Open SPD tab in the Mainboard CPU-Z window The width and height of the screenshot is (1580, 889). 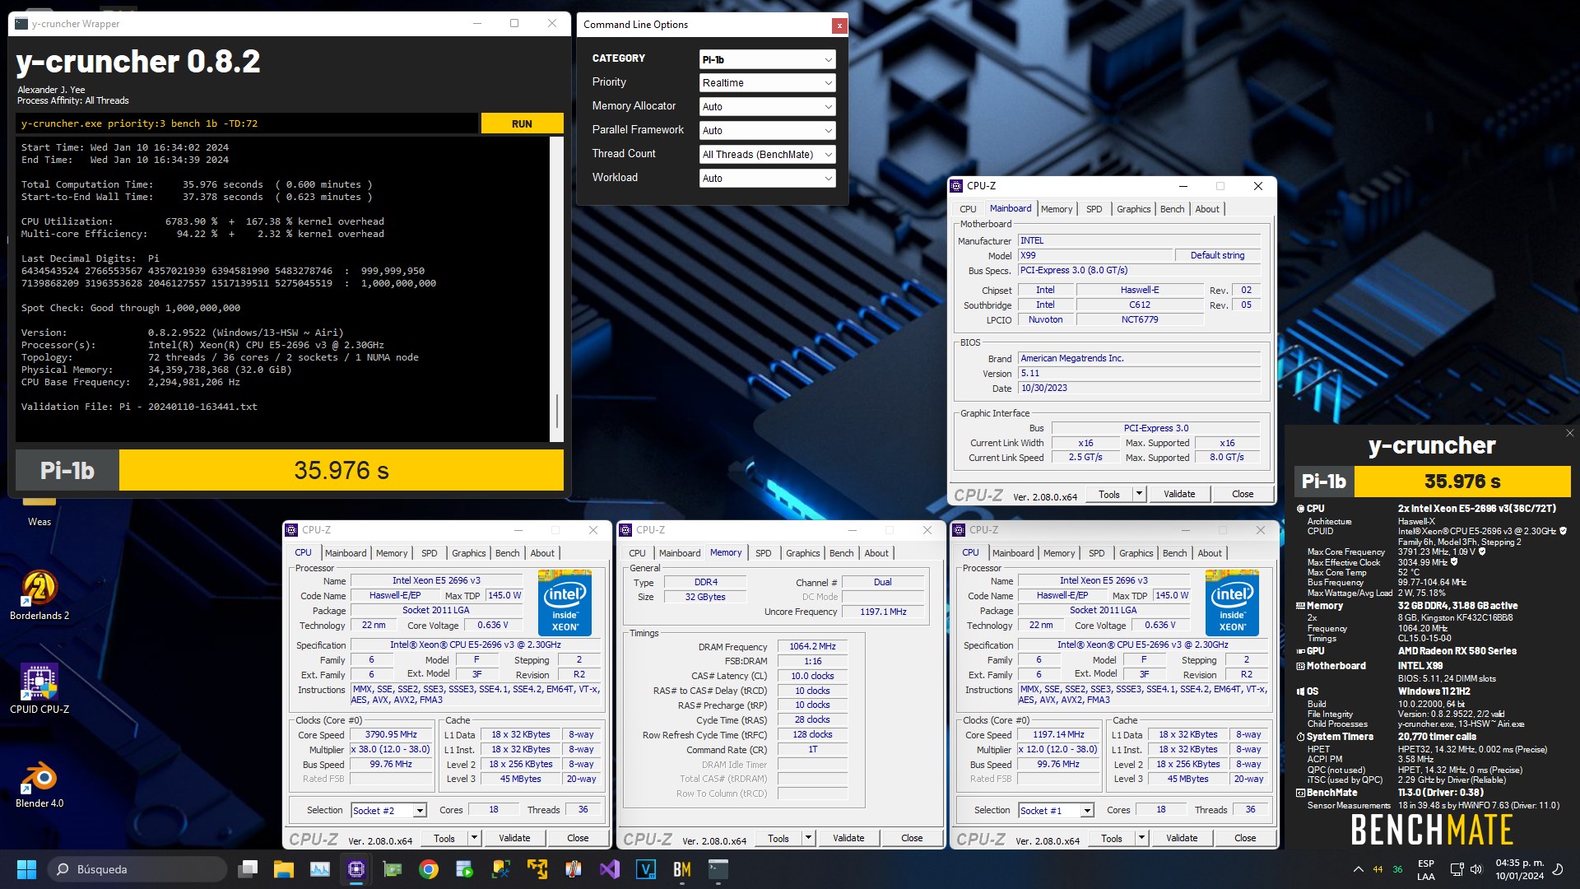(1094, 209)
